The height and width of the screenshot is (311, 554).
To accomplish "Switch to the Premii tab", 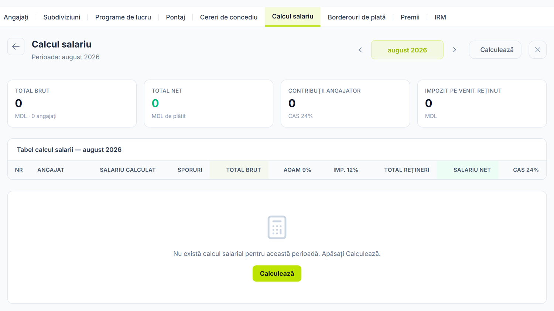I will 410,17.
